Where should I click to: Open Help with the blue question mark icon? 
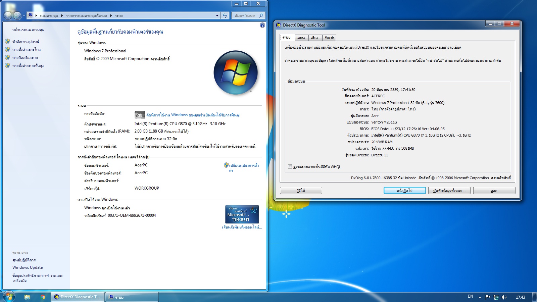262,25
